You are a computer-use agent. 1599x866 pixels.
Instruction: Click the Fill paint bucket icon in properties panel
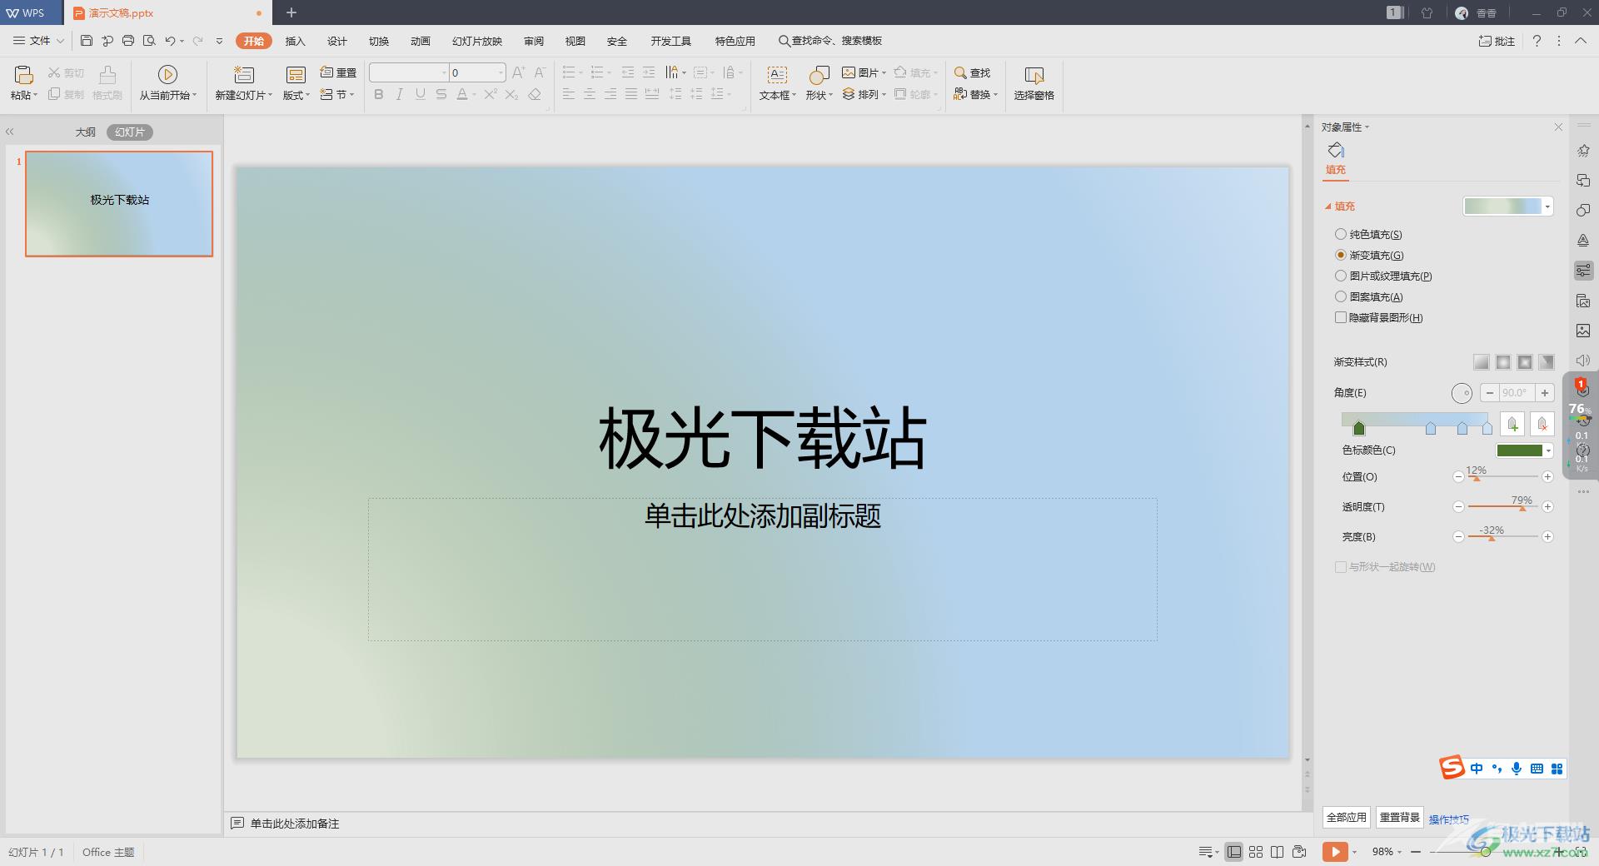(x=1336, y=150)
